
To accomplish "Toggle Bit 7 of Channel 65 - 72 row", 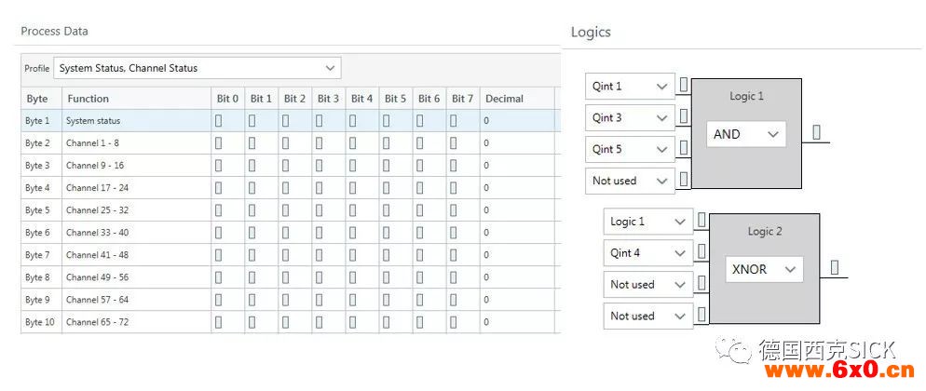I will click(453, 322).
